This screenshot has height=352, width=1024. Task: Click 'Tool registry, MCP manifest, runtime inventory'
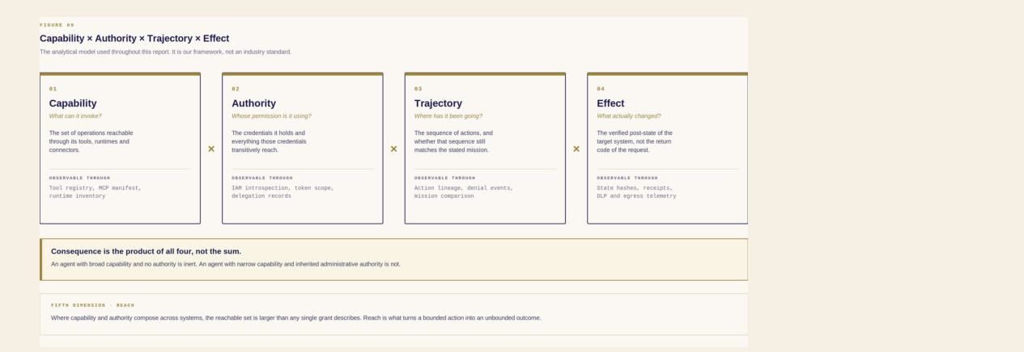point(96,192)
